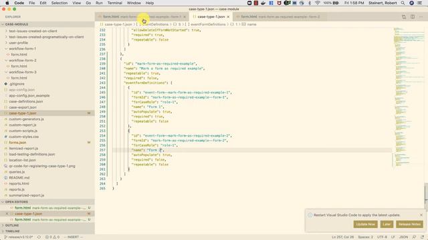Collapse the CASE-MODULE explorer section
Image resolution: width=428 pixels, height=240 pixels.
47,24
